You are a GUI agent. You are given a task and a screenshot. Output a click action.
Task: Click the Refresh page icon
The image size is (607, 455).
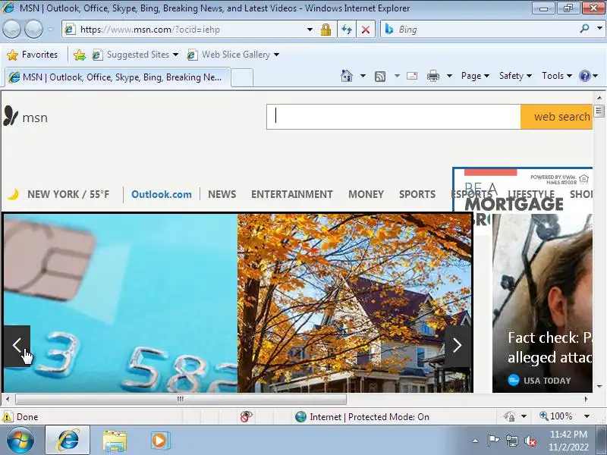point(347,30)
